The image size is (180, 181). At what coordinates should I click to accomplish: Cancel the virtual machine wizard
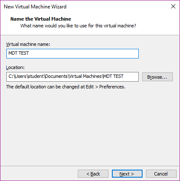[161, 174]
